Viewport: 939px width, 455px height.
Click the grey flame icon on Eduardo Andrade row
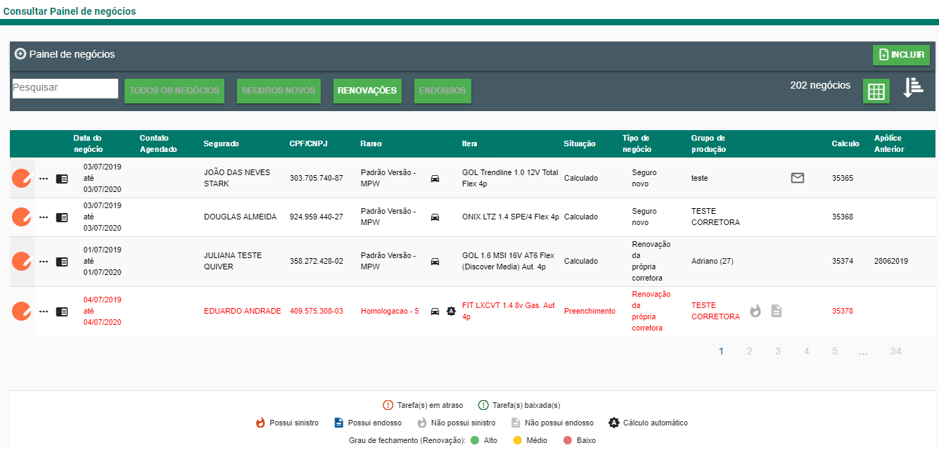(x=755, y=311)
